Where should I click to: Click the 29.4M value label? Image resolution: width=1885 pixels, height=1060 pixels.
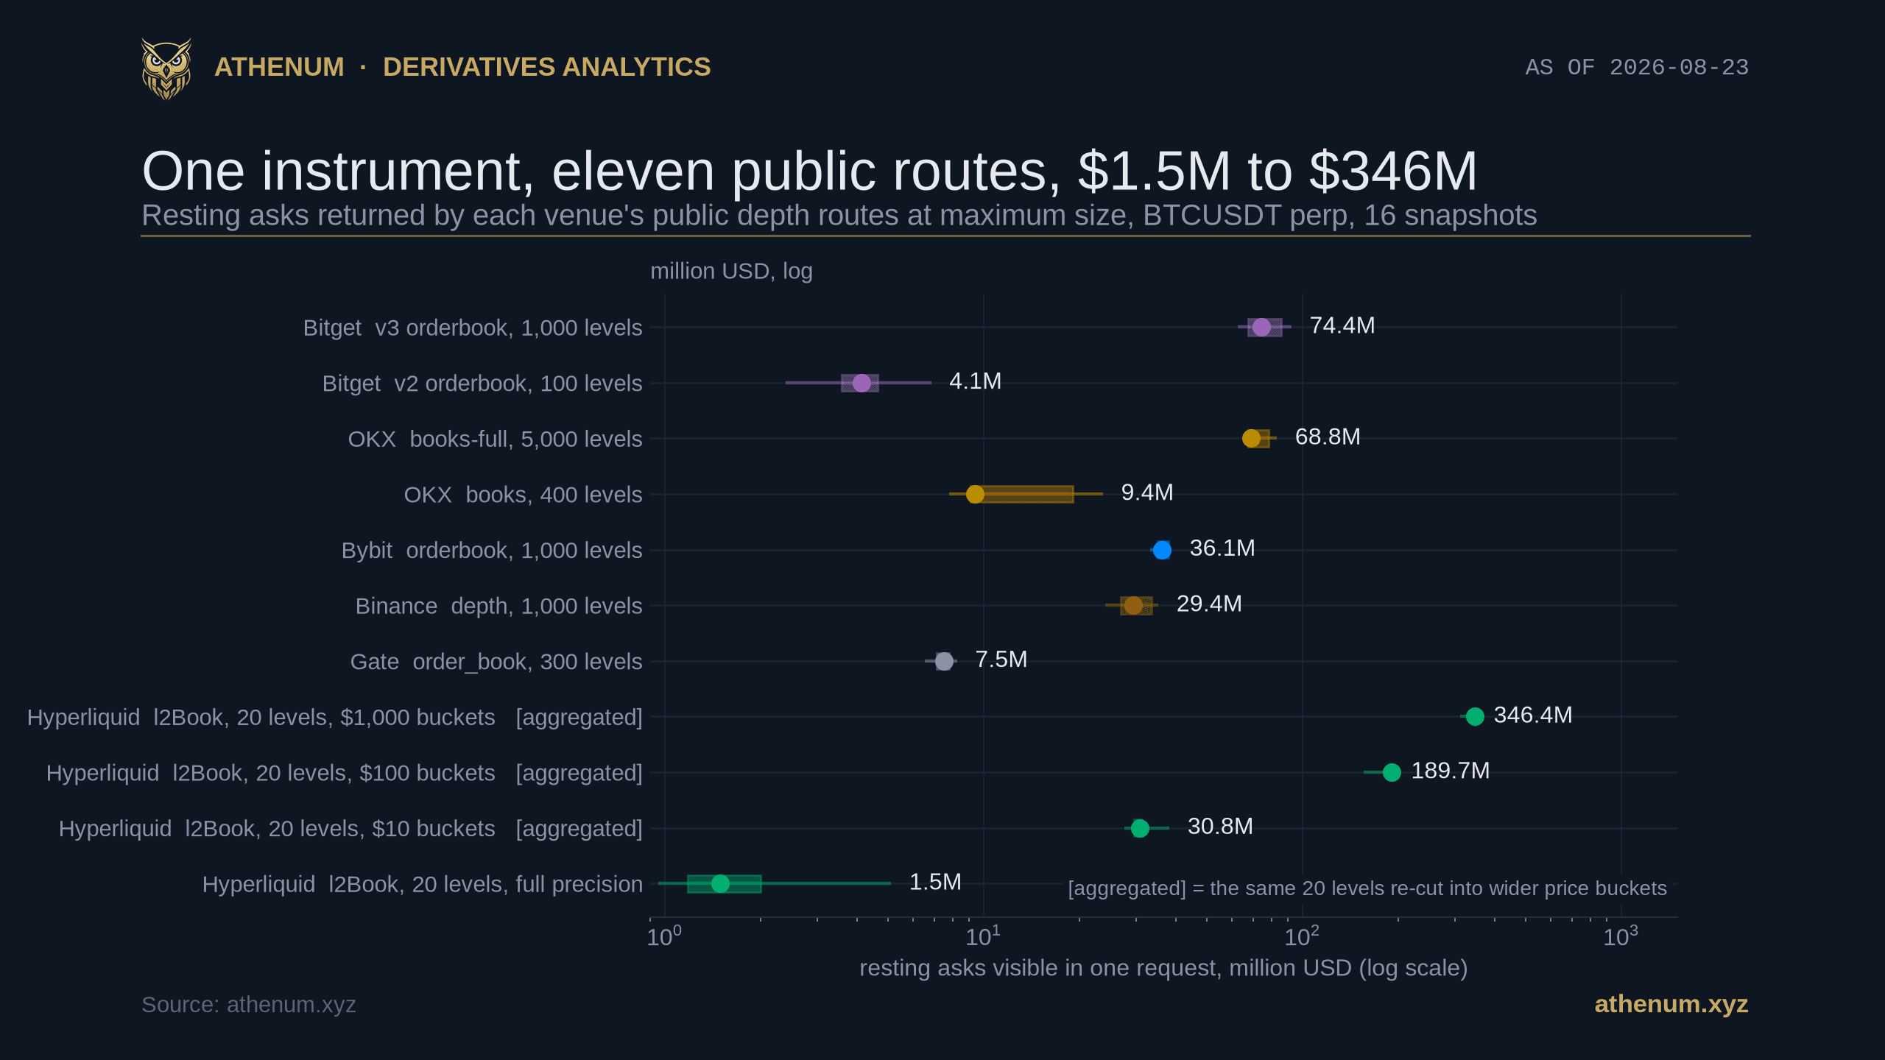tap(1209, 604)
